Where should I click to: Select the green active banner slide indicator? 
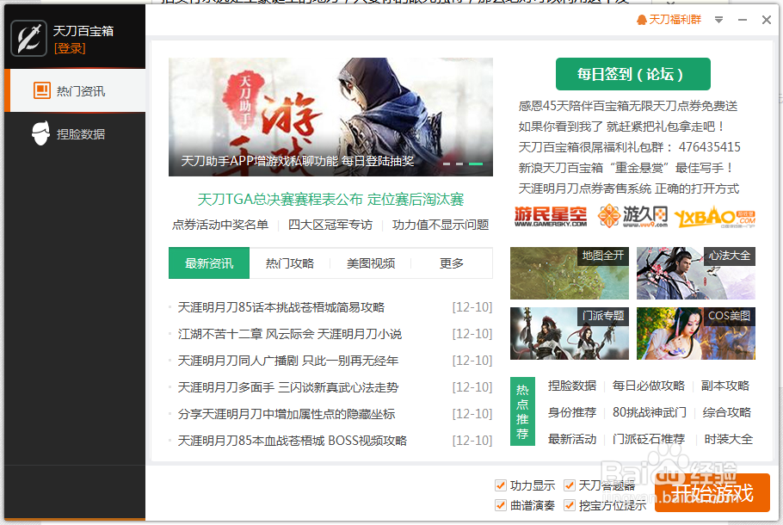[x=476, y=164]
